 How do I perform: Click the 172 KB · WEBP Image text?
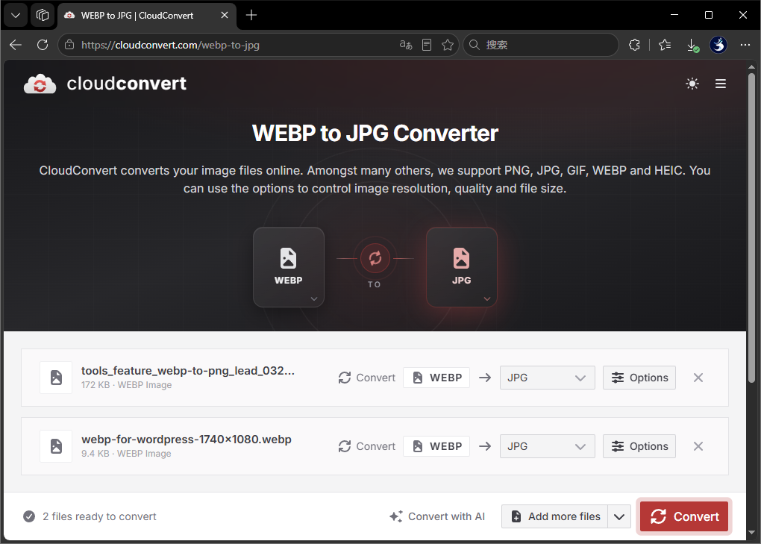click(126, 385)
